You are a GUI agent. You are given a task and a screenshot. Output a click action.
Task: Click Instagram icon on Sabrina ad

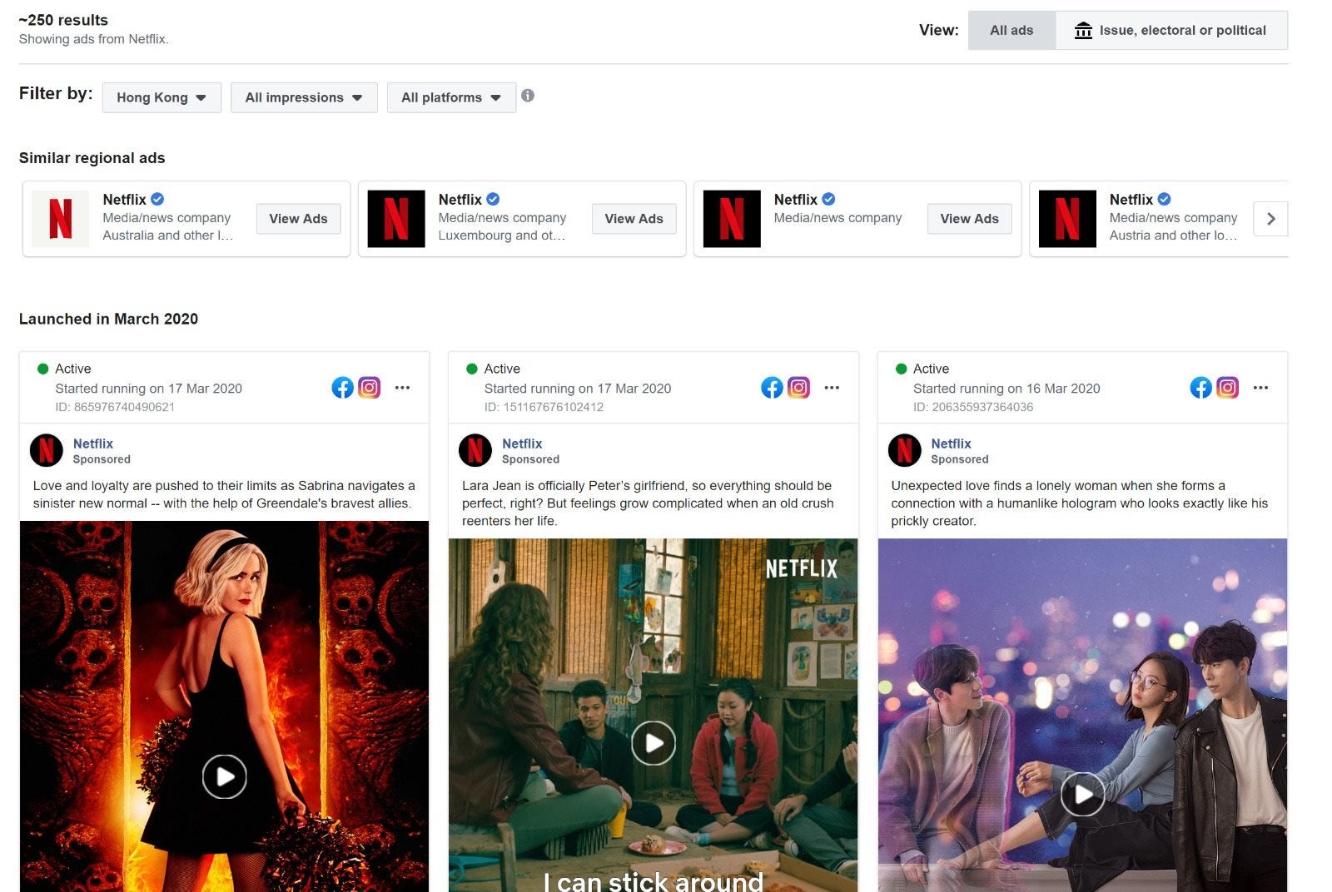tap(370, 388)
